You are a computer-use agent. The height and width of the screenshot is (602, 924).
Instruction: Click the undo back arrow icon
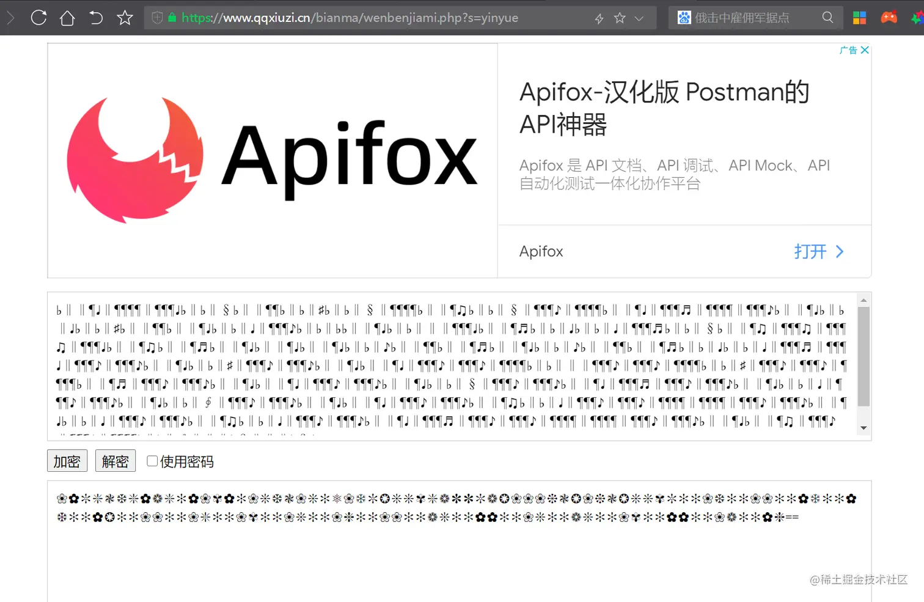(x=96, y=18)
